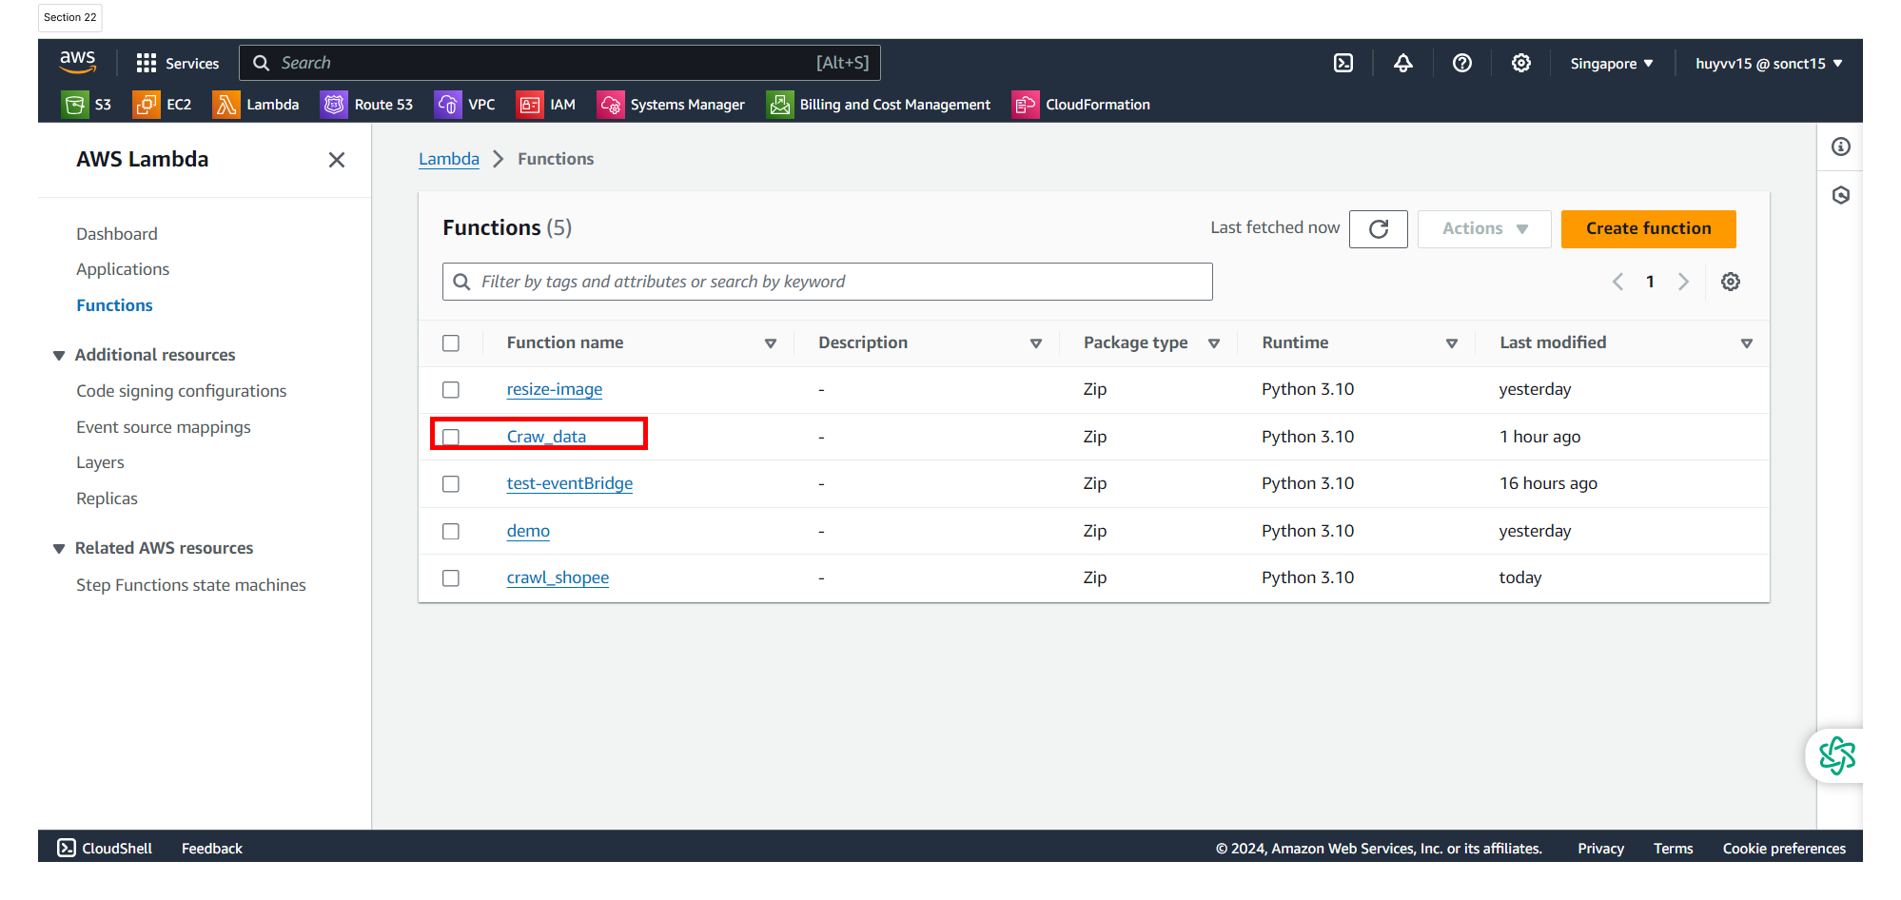The height and width of the screenshot is (900, 1901).
Task: Click the AWS logo home icon
Action: pos(77,62)
